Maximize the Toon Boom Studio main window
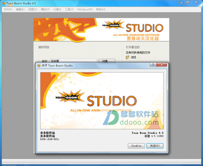This screenshot has width=203, height=166. pos(187,3)
